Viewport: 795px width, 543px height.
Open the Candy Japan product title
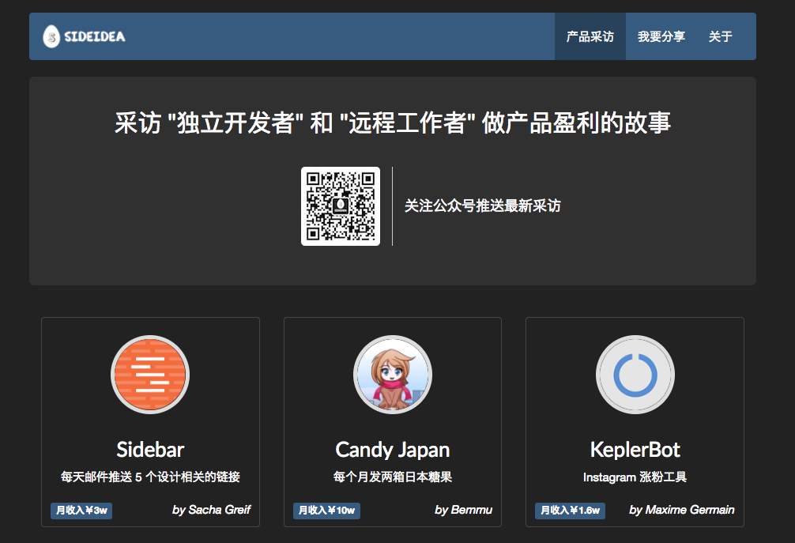(393, 450)
